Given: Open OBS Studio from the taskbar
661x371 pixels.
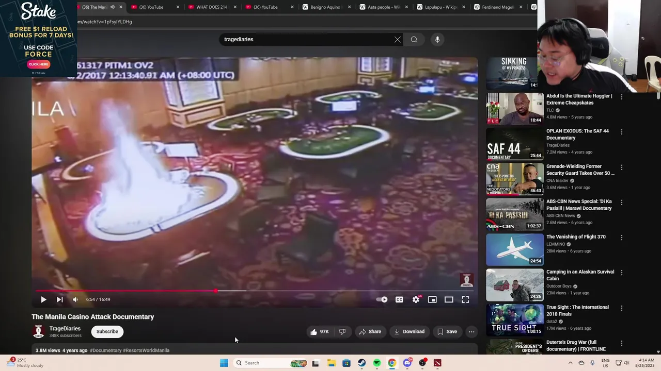Looking at the screenshot, I should 422,363.
